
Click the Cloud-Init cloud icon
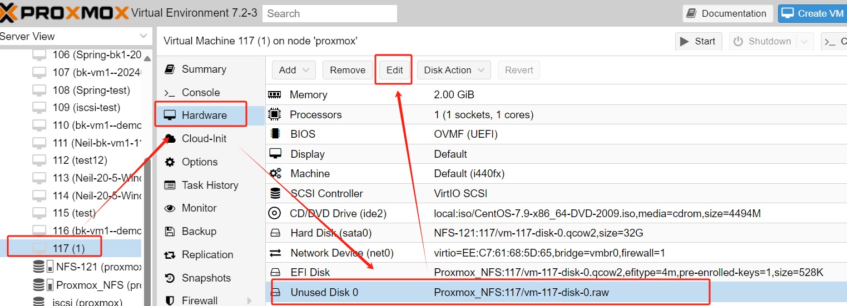170,139
